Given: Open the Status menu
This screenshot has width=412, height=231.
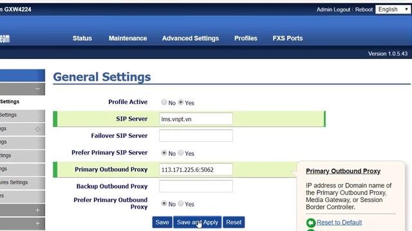Looking at the screenshot, I should (x=82, y=38).
